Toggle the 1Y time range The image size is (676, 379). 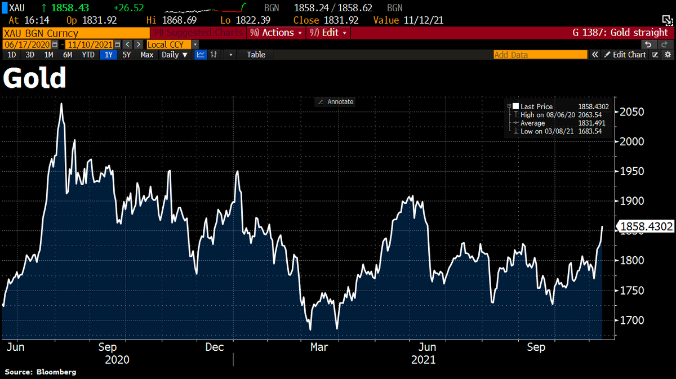coord(109,55)
